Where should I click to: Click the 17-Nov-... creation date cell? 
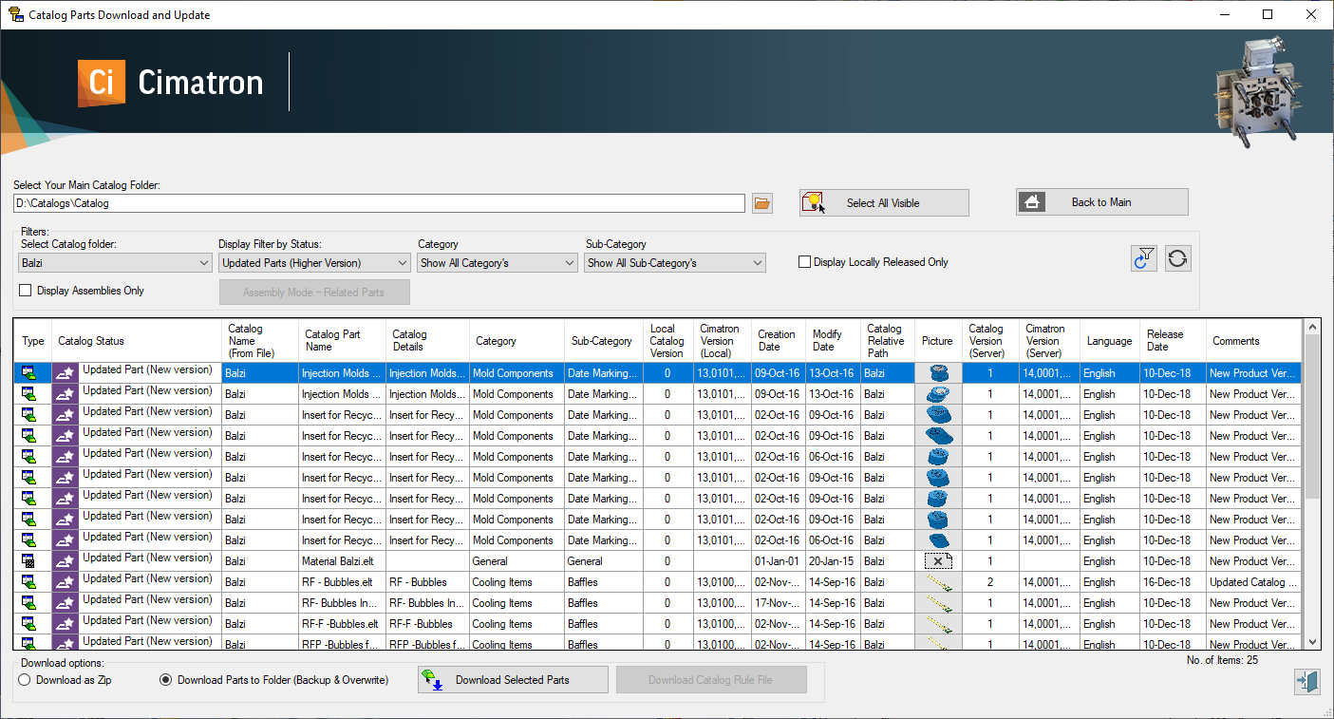point(779,603)
